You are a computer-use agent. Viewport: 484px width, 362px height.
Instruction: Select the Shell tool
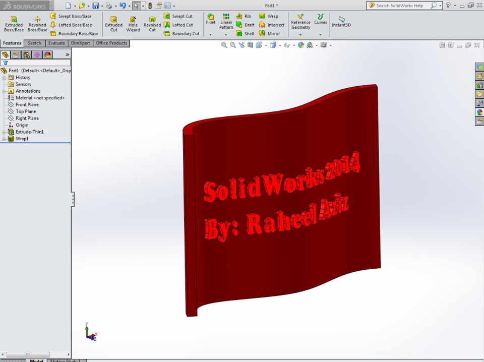[245, 33]
